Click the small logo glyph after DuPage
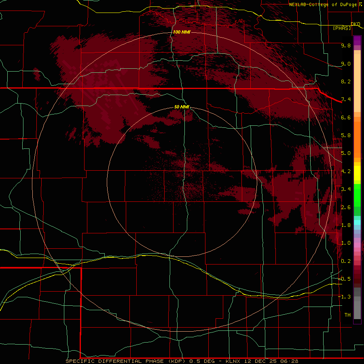Image resolution: width=364 pixels, height=364 pixels. coord(360,4)
